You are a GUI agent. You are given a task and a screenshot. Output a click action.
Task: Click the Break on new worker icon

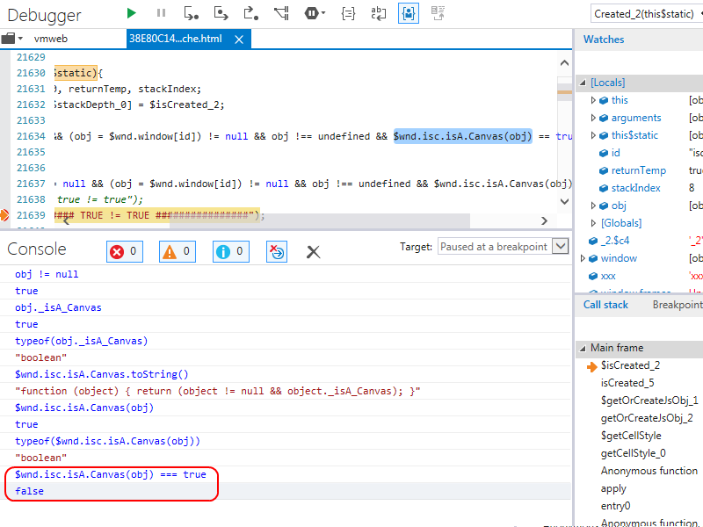(281, 13)
